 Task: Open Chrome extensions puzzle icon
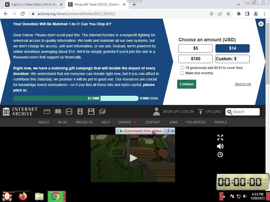click(239, 14)
